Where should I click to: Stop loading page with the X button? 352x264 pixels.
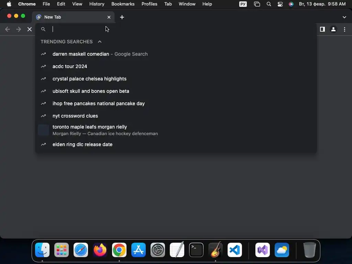(x=30, y=29)
